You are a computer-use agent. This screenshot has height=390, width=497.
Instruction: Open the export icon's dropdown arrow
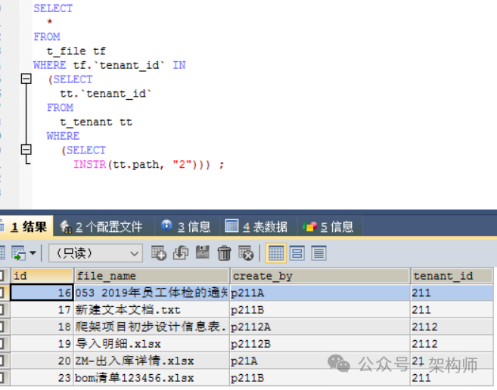(x=33, y=253)
